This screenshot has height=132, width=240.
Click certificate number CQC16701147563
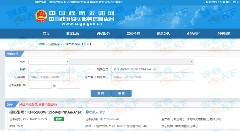click(x=35, y=119)
